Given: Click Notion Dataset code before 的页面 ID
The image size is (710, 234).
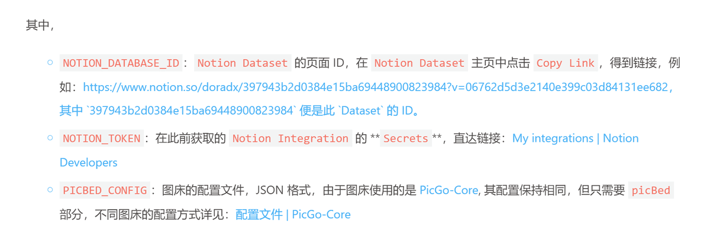Looking at the screenshot, I should click(242, 63).
